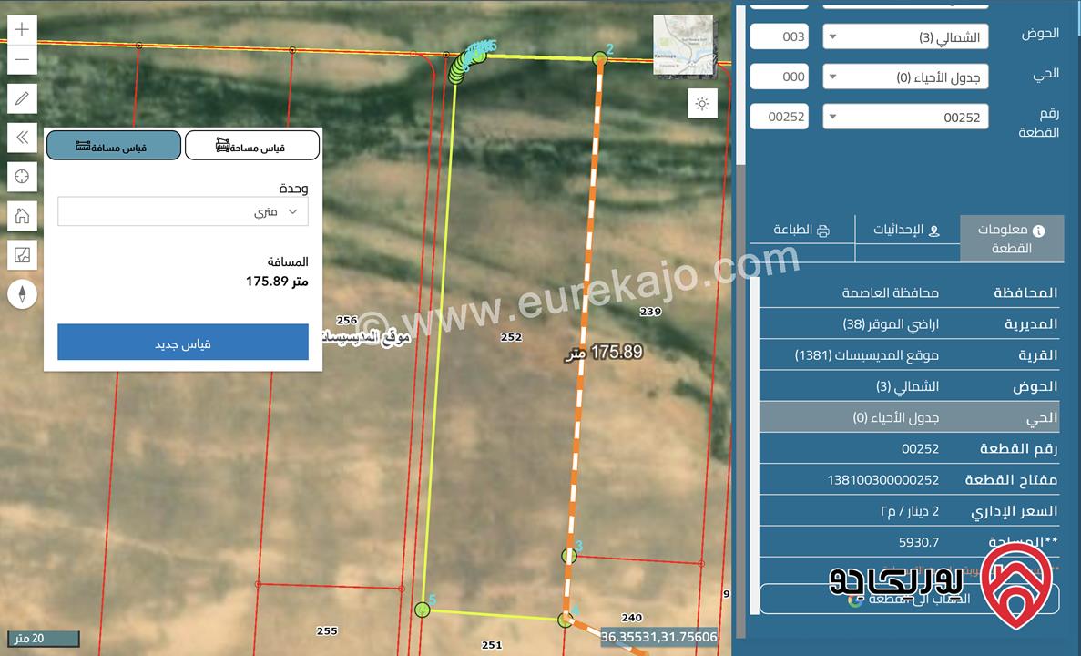Open the measurement tool icon
Viewport: 1081px width, 656px height.
pyautogui.click(x=23, y=255)
